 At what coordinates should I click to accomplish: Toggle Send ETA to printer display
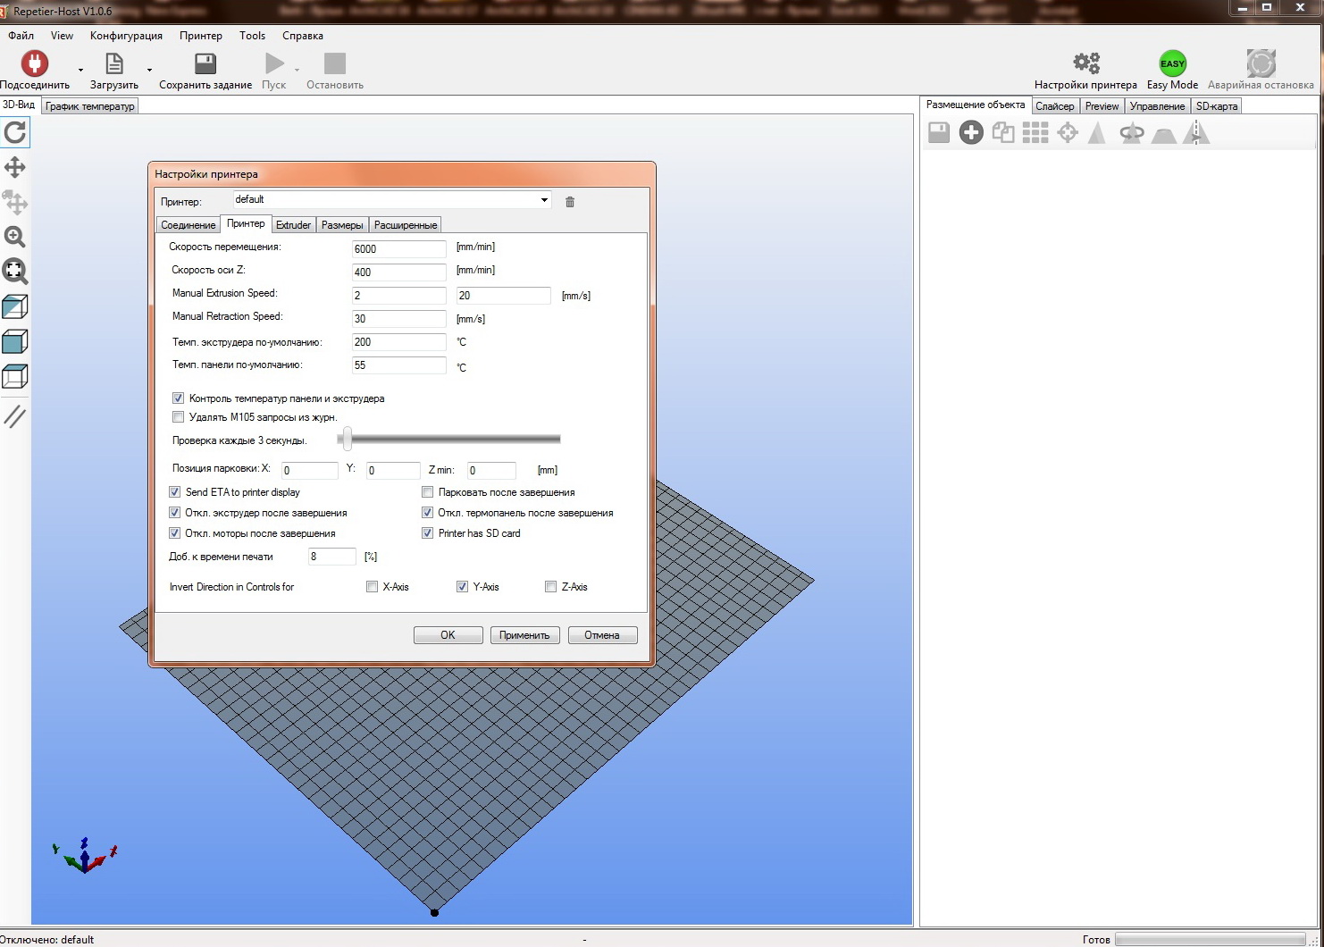point(175,492)
